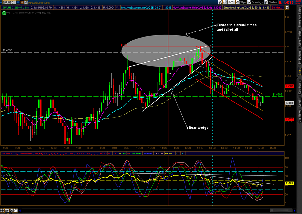This screenshot has width=302, height=214.
Task: Switch to the Level II side tab
Action: pyautogui.click(x=300, y=102)
